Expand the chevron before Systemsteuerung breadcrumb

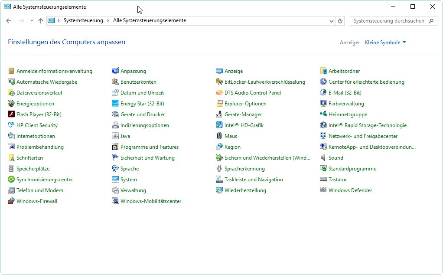(59, 21)
